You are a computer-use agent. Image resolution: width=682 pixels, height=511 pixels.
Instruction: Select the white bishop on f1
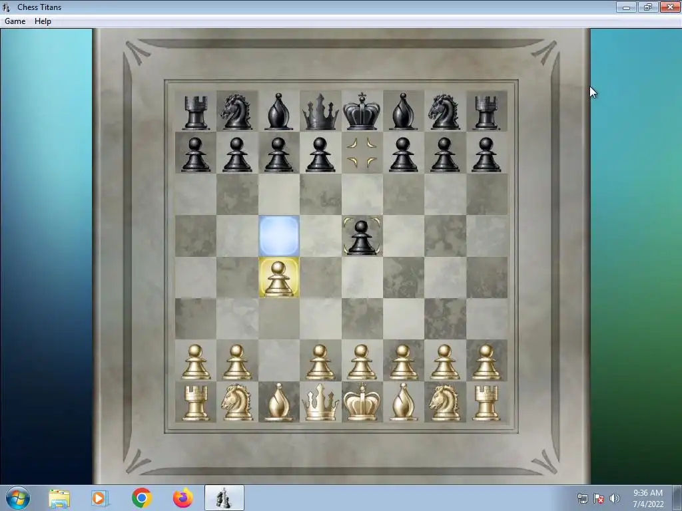coord(404,403)
